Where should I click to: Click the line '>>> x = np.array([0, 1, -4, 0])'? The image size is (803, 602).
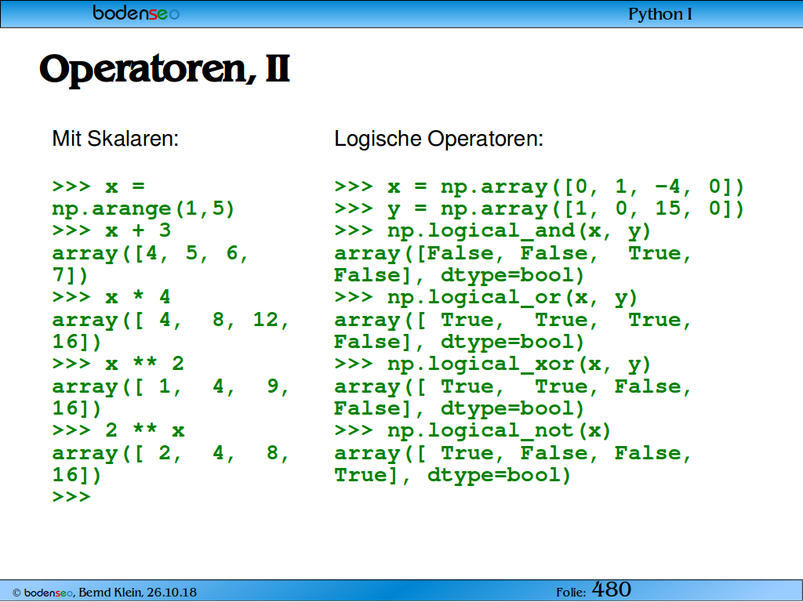click(539, 187)
